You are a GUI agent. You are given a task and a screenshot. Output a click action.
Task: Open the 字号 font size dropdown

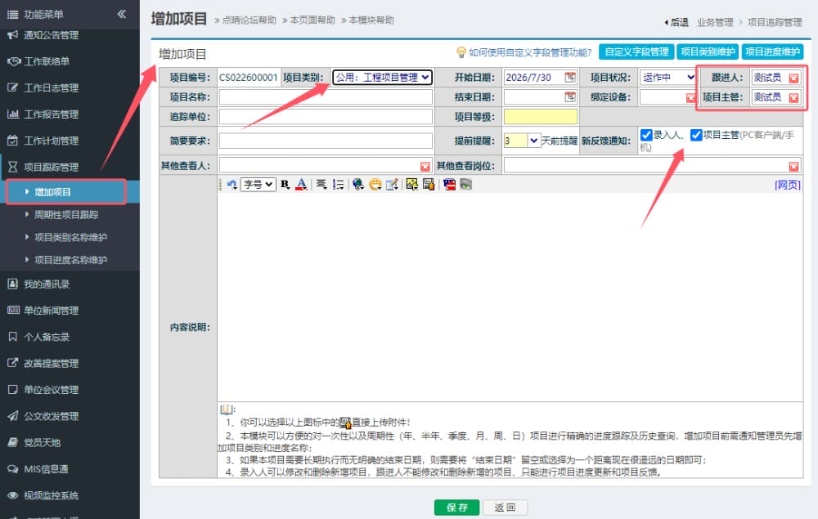point(258,184)
